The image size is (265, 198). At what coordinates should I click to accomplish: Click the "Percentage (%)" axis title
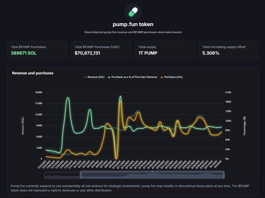pos(244,126)
